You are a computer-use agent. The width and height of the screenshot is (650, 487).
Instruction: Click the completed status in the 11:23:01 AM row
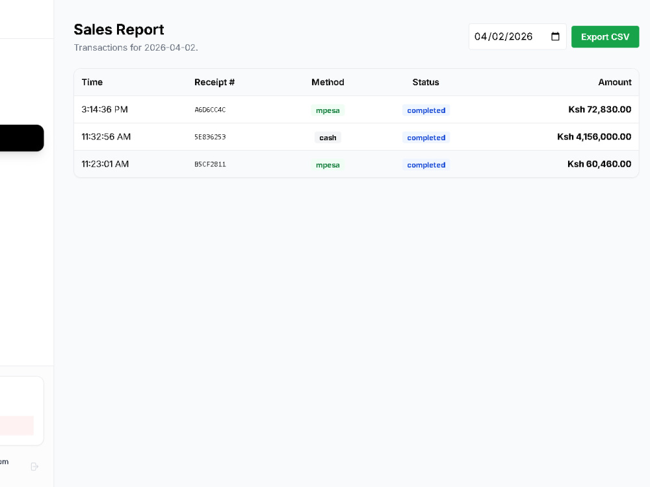[x=426, y=165]
